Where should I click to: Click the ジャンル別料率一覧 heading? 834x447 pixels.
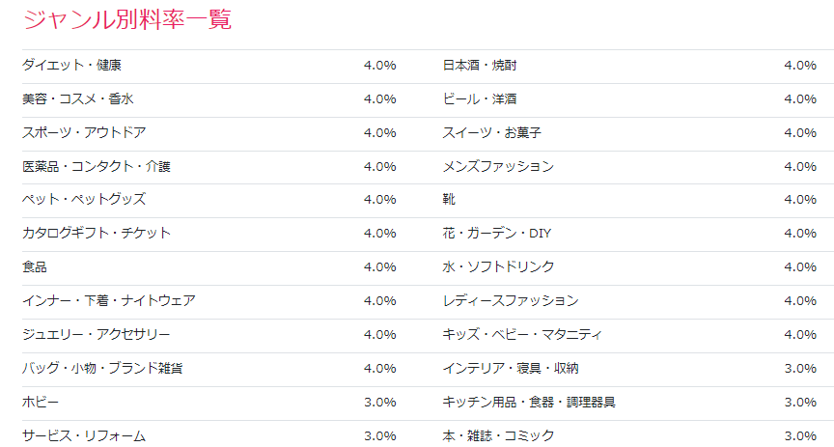click(x=126, y=20)
